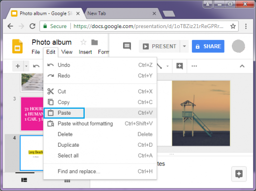The height and width of the screenshot is (191, 256).
Task: Click the Google Slides home logo
Action: coord(17,46)
